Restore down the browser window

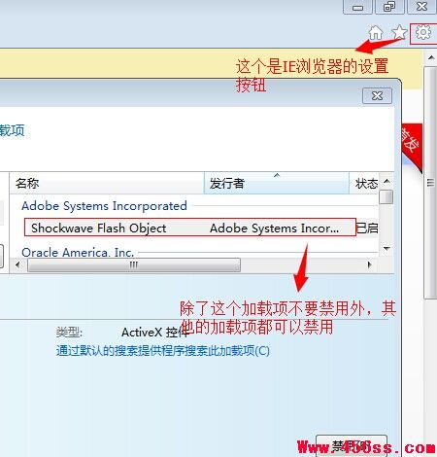click(x=389, y=7)
